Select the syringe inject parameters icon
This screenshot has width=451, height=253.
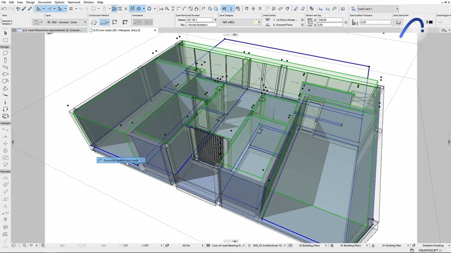pos(30,9)
